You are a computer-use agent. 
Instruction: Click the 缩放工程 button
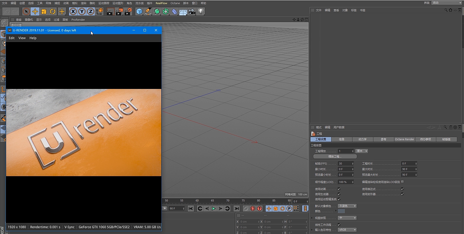(335, 157)
